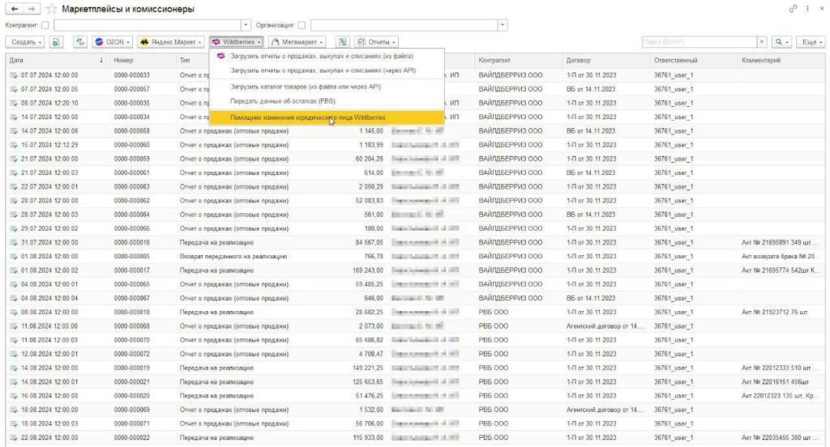This screenshot has width=830, height=447.
Task: Open the Мегамаркет dropdown menu
Action: (297, 41)
